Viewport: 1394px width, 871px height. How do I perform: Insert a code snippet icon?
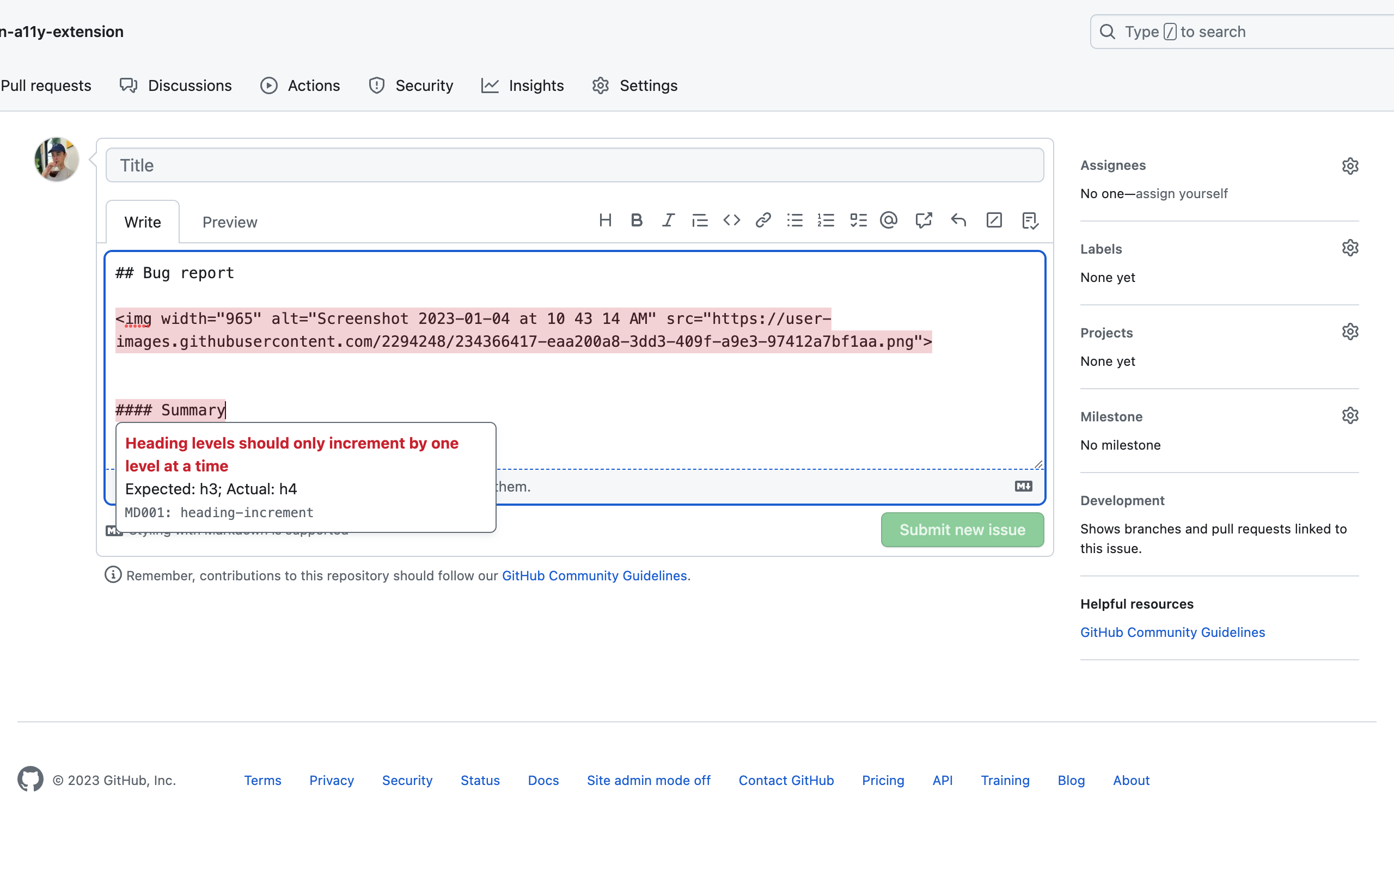click(x=731, y=220)
